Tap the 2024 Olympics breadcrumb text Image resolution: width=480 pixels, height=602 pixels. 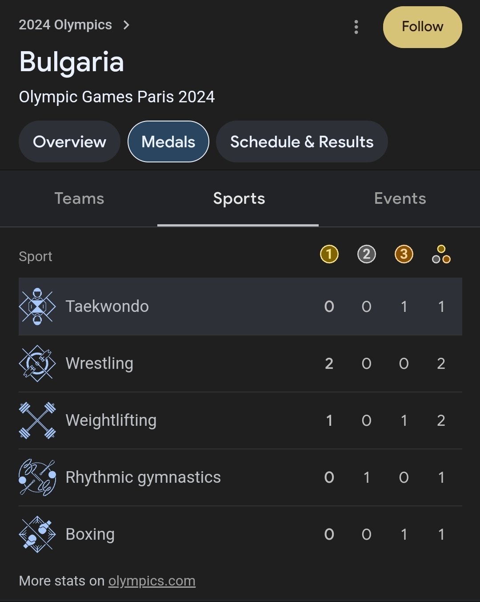65,25
